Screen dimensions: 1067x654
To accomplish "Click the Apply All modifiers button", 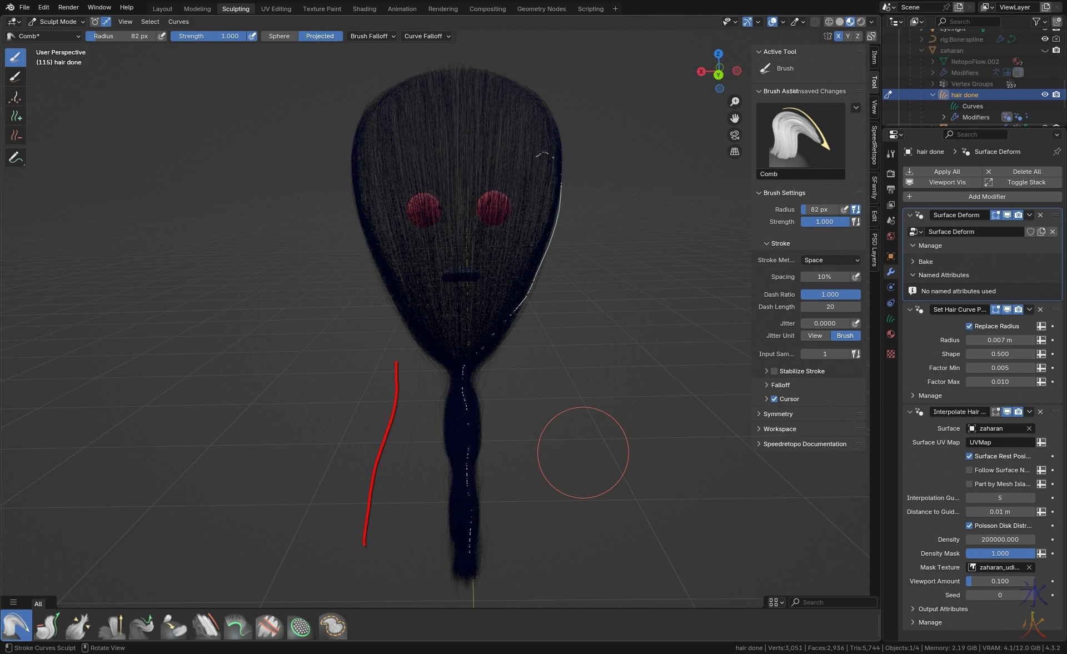I will 946,172.
